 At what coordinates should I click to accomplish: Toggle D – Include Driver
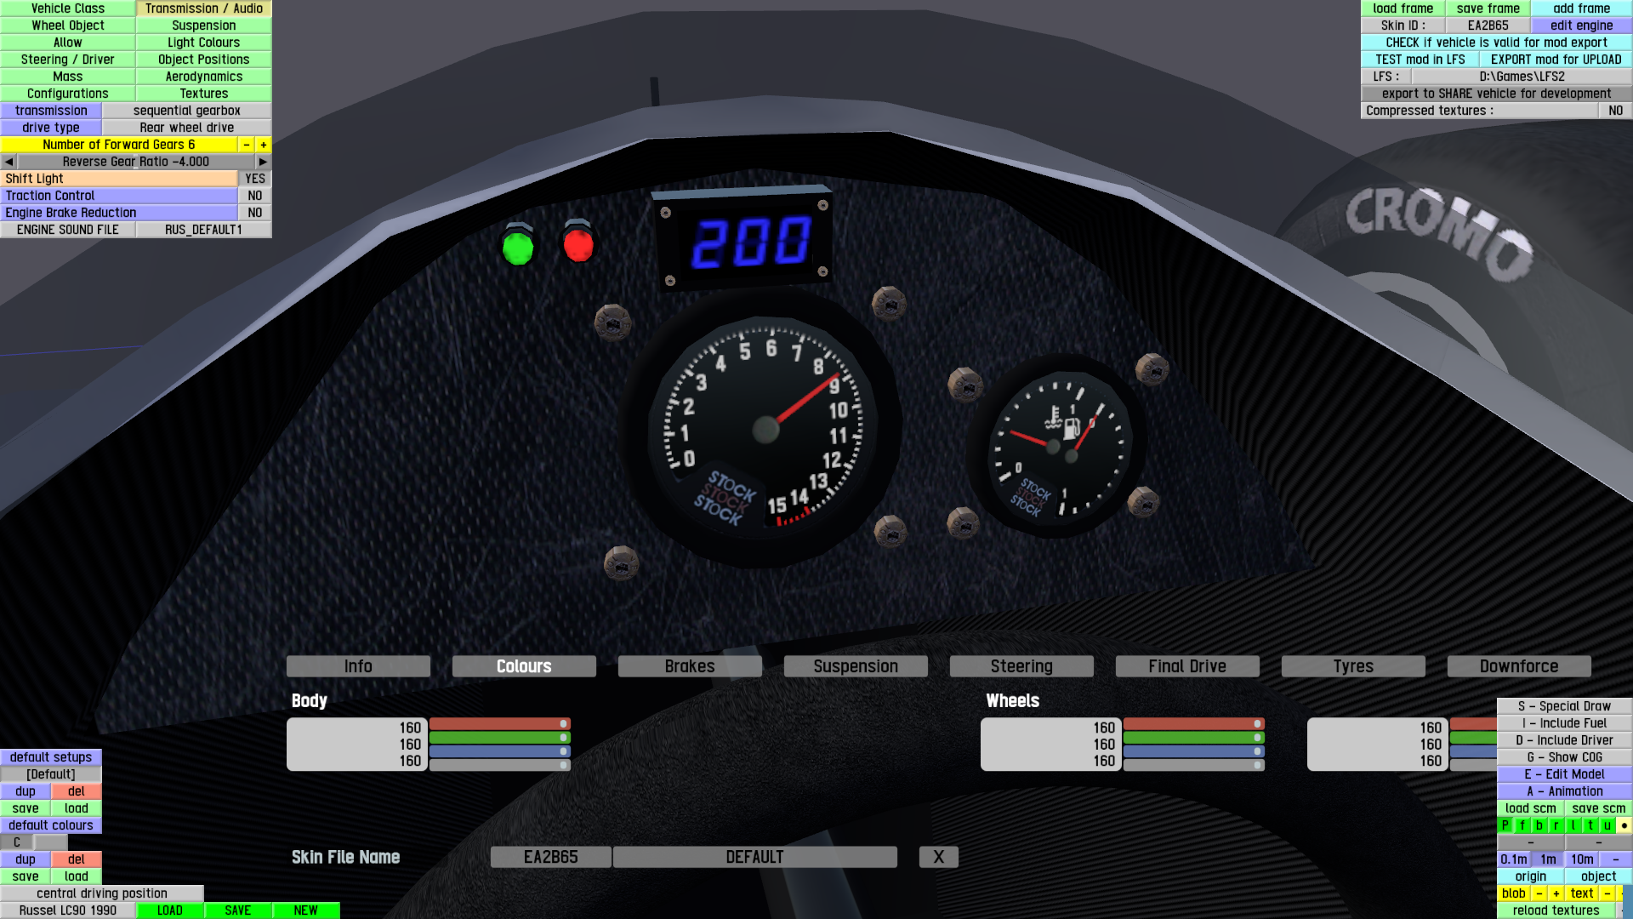coord(1565,740)
